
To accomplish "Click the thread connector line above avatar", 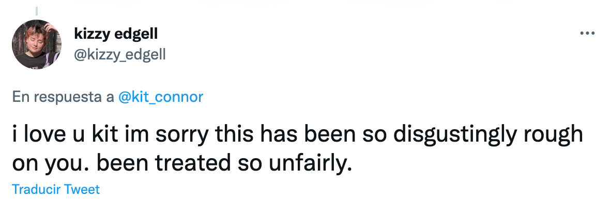I will pos(37,9).
